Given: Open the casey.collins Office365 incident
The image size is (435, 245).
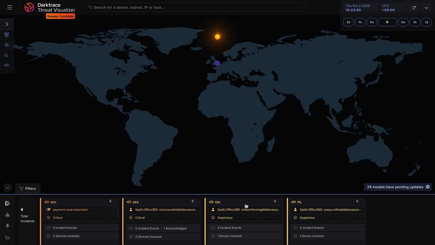Looking at the screenshot, I should 330,210.
